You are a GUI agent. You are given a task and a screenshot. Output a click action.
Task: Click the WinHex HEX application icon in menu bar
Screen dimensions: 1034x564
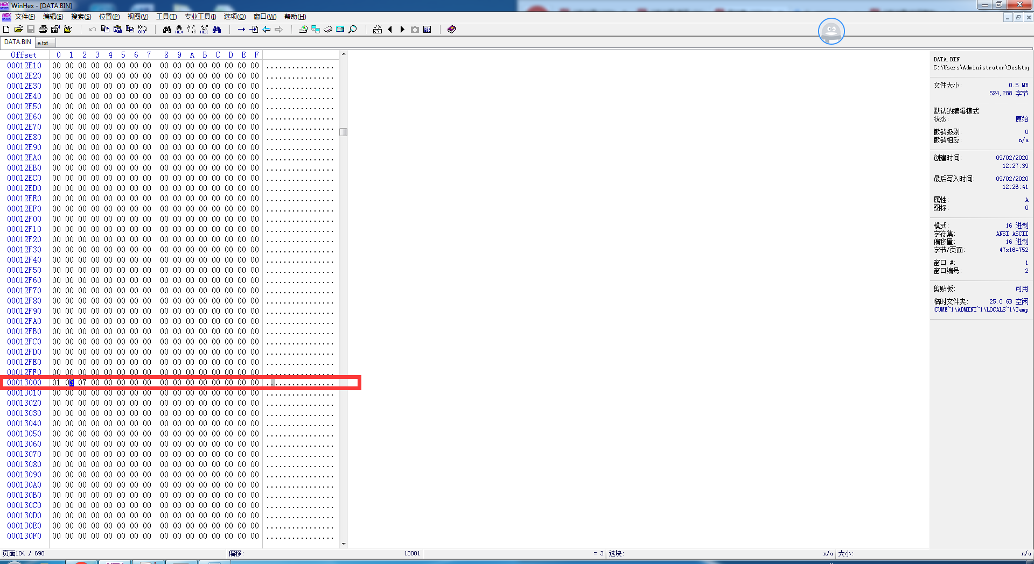6,17
